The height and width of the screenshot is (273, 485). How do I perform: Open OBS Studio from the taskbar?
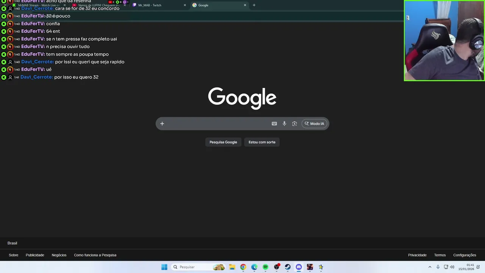click(x=277, y=267)
